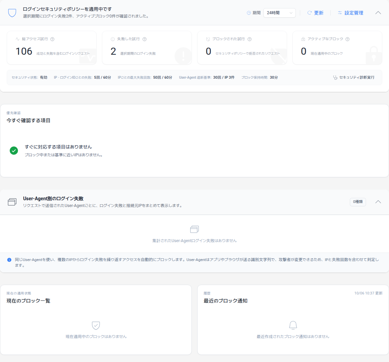Click the lock icon by アクティブなブロック label

click(x=303, y=39)
